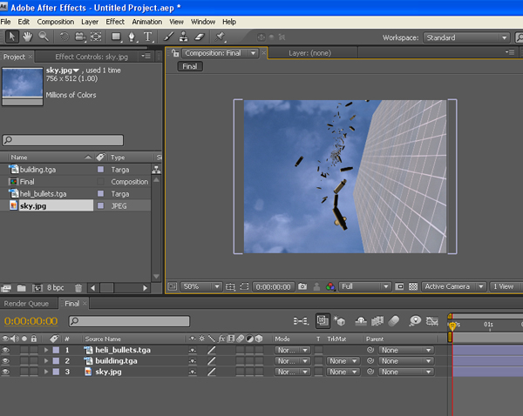Hide the heli_bullets.tga layer
The image size is (523, 416).
click(x=5, y=350)
